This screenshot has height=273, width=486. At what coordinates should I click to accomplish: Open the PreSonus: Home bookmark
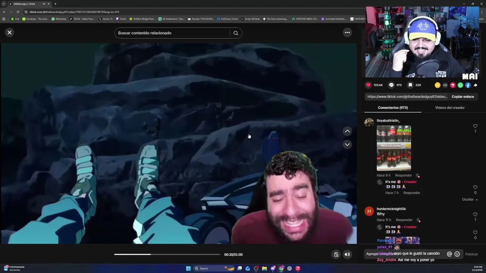click(227, 19)
